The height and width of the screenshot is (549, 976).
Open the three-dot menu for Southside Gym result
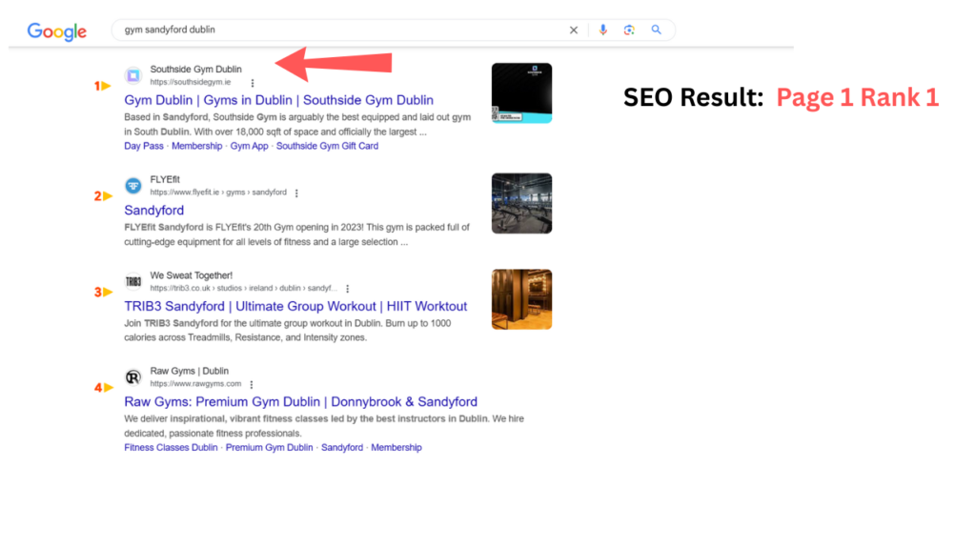point(253,84)
